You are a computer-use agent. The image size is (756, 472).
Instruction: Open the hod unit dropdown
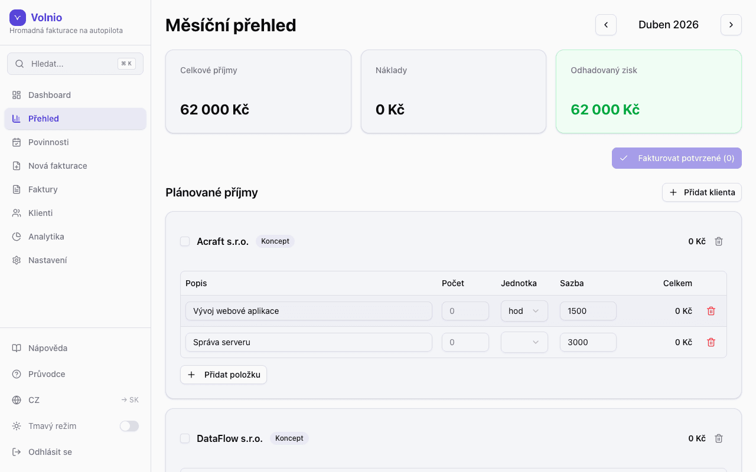tap(524, 311)
